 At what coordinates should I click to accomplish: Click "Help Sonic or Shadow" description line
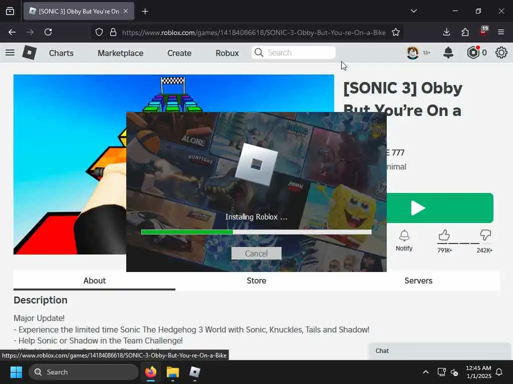(x=98, y=340)
